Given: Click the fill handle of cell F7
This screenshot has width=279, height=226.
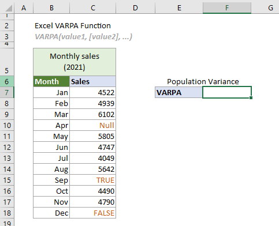Looking at the screenshot, I should (251, 98).
